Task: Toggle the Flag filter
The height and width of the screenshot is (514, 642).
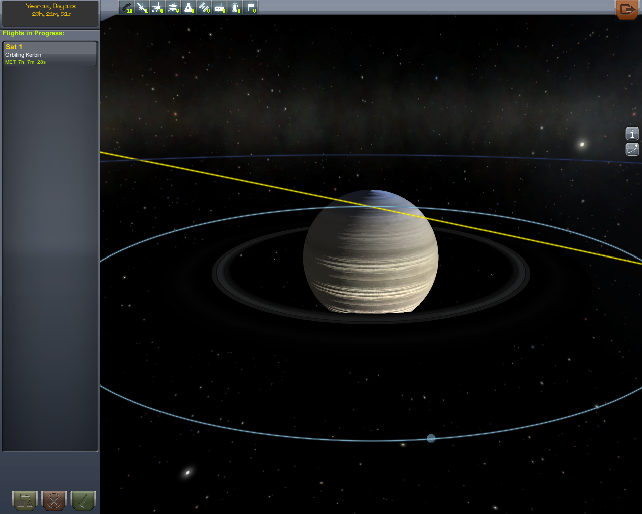Action: coord(250,8)
